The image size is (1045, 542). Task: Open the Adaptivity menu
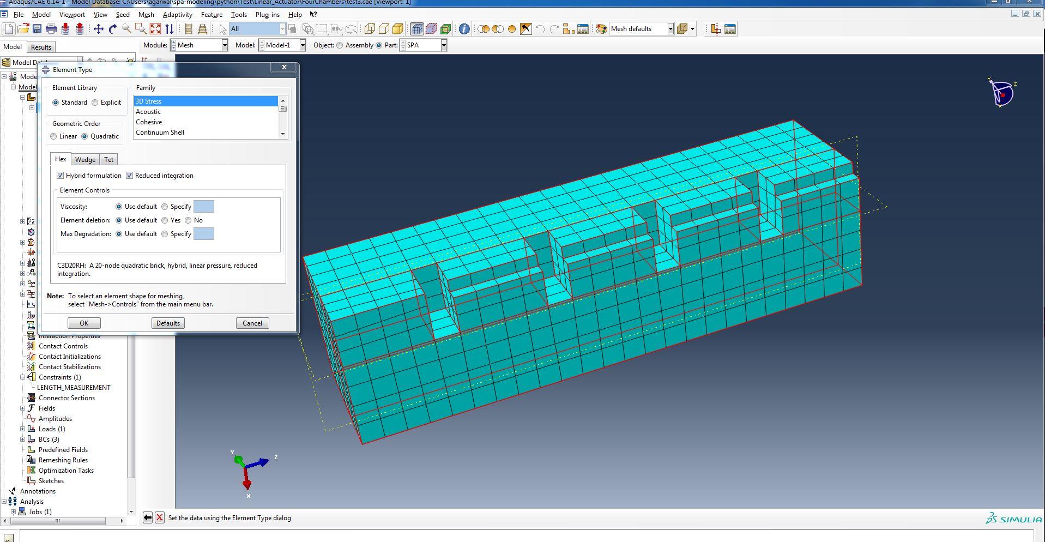point(177,15)
